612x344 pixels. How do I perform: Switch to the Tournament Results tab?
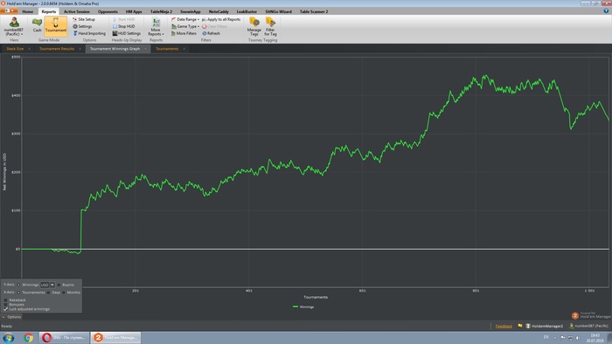(57, 49)
